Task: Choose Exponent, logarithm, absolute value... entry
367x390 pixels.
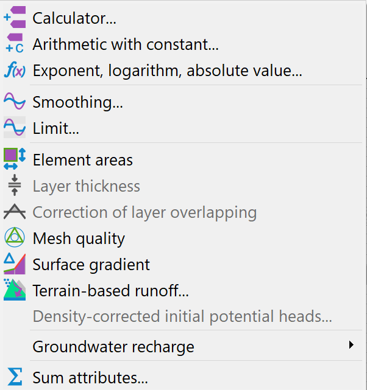Action: point(167,71)
